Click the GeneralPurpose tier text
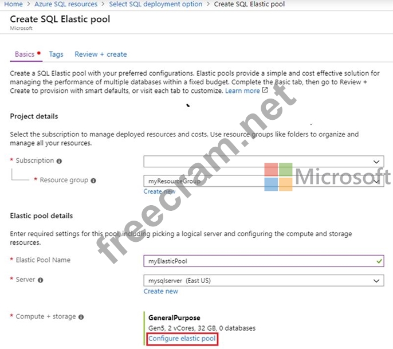This screenshot has height=349, width=393. (x=174, y=317)
